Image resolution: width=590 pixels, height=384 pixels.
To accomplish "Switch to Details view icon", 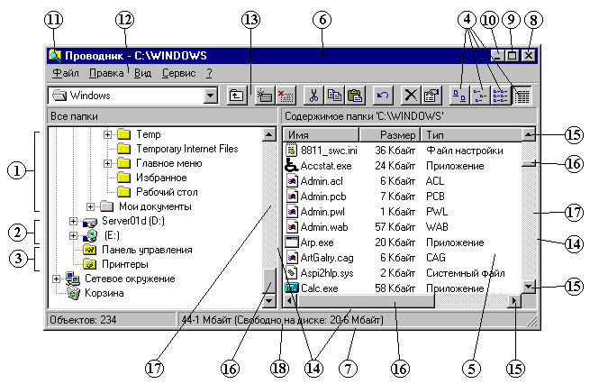I will coord(522,96).
